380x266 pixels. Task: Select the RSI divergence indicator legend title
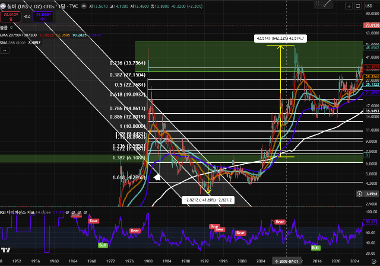point(17,212)
